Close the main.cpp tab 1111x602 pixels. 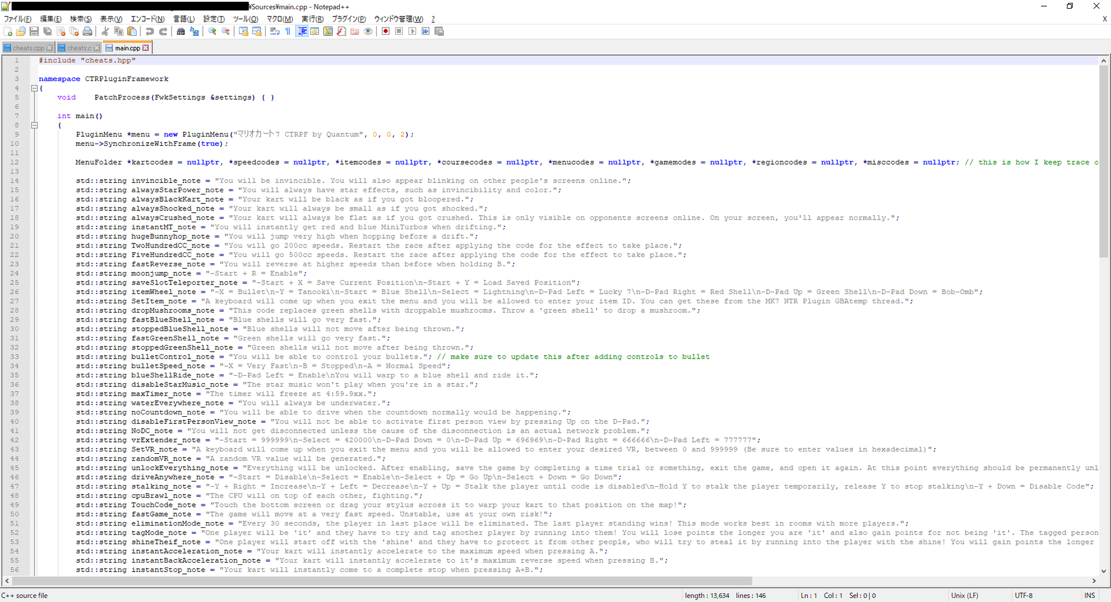[x=146, y=48]
